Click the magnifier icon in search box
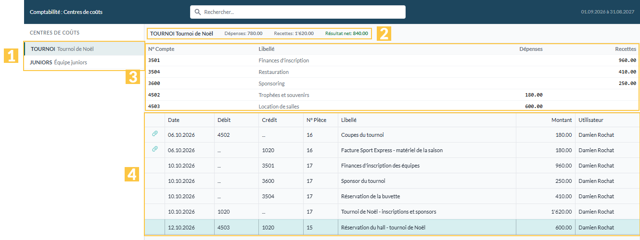 [x=198, y=12]
